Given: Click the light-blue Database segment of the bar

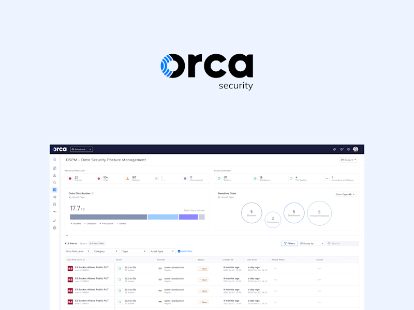Looking at the screenshot, I should click(163, 217).
